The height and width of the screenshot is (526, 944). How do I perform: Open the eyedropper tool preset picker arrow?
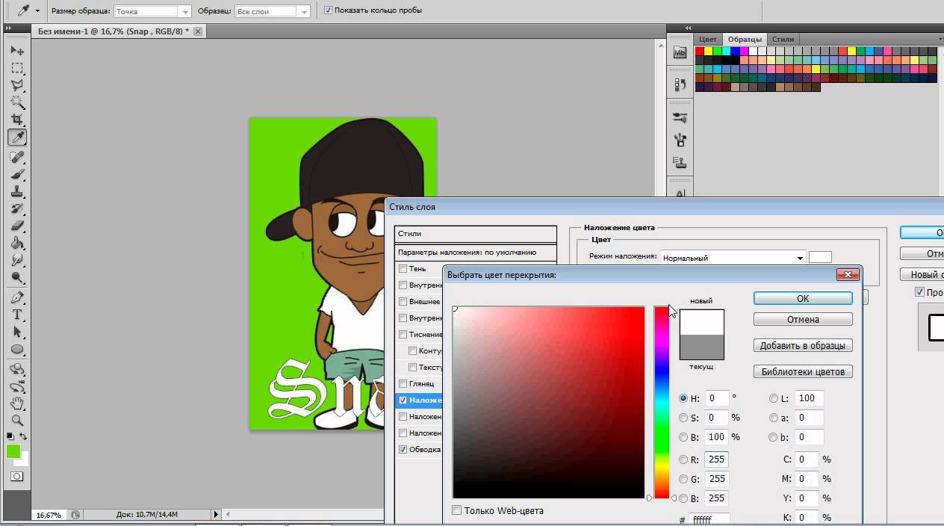point(37,11)
